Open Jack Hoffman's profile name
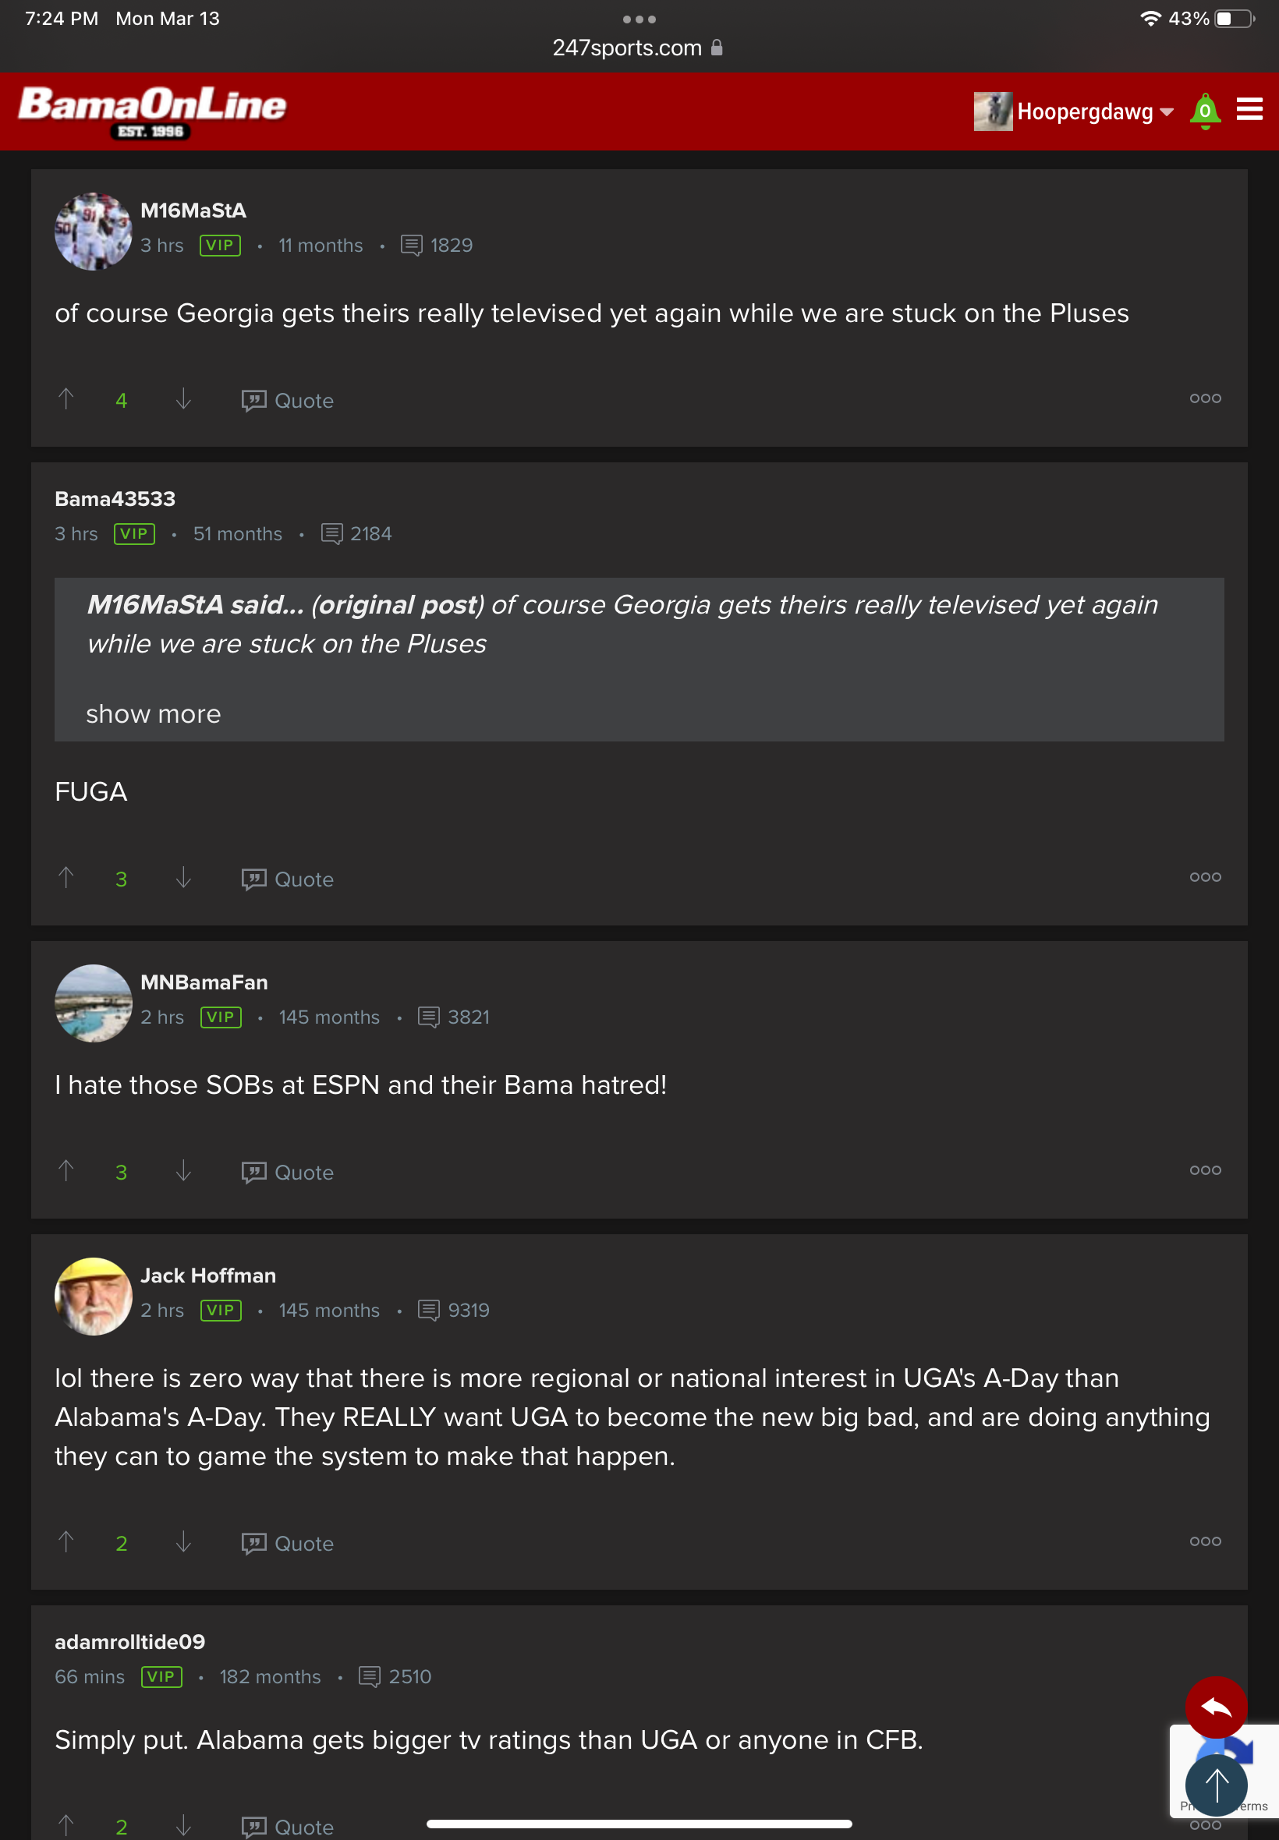The image size is (1279, 1840). click(x=208, y=1276)
